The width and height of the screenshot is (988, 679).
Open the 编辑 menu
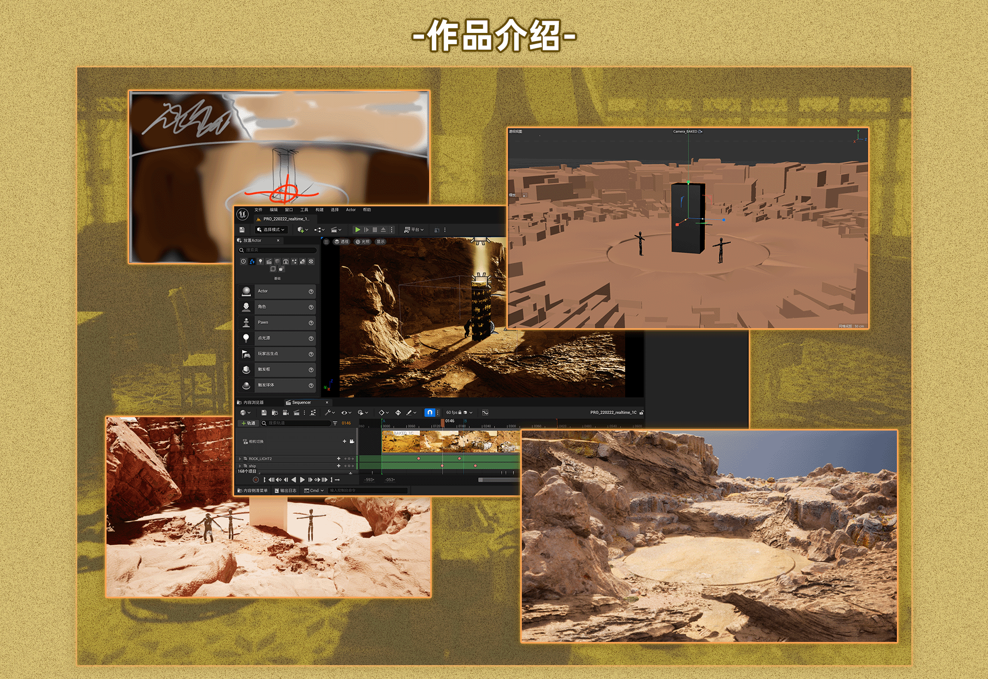tap(274, 210)
